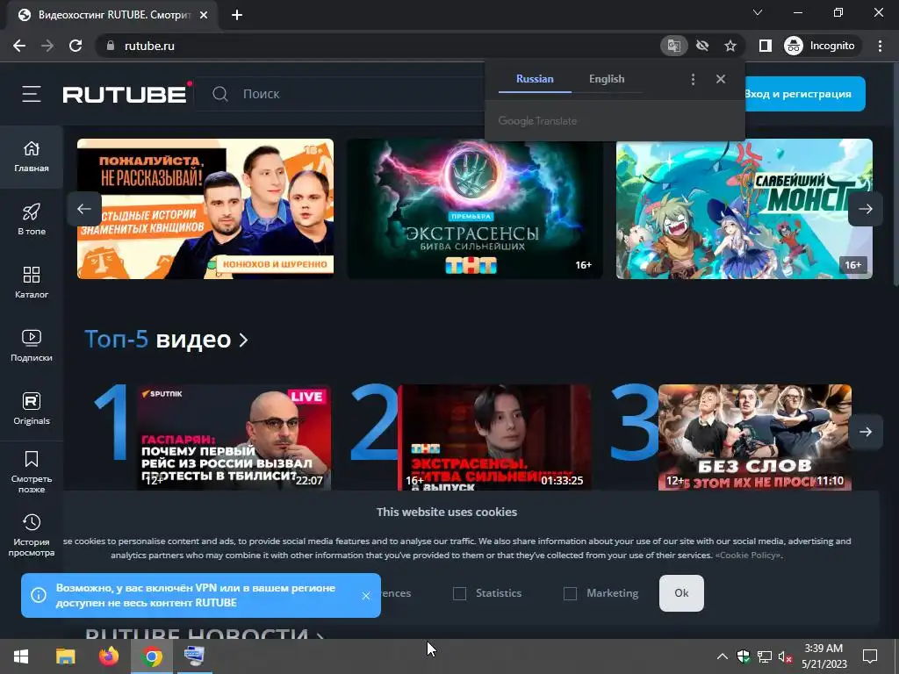Close the Видеохостинг RUTUBE tab

tap(204, 16)
